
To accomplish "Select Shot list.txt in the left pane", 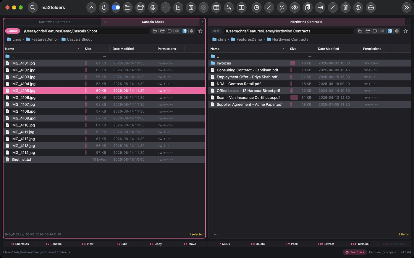I will [x=104, y=160].
